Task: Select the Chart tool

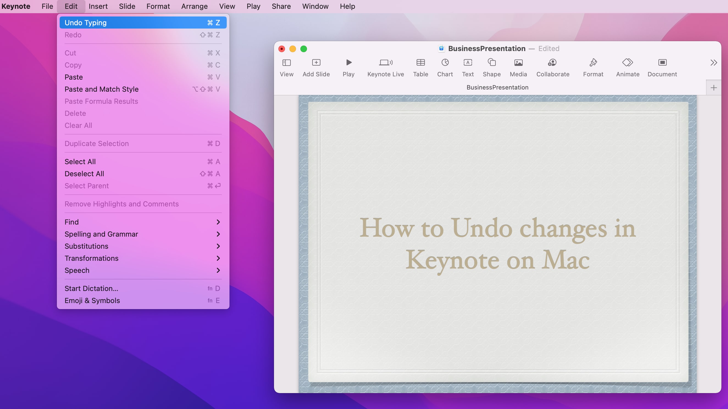Action: point(445,67)
